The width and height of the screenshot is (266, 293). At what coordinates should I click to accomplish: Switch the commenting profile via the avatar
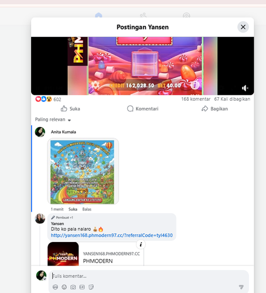click(42, 275)
